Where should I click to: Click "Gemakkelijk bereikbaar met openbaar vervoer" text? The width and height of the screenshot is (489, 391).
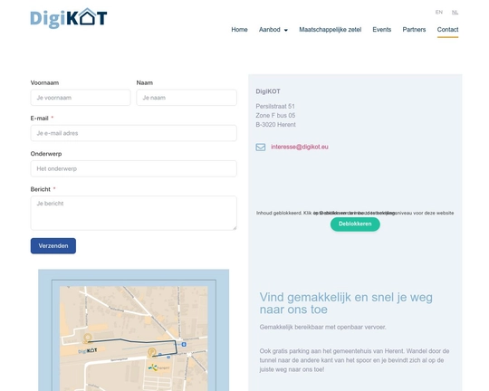tap(322, 327)
